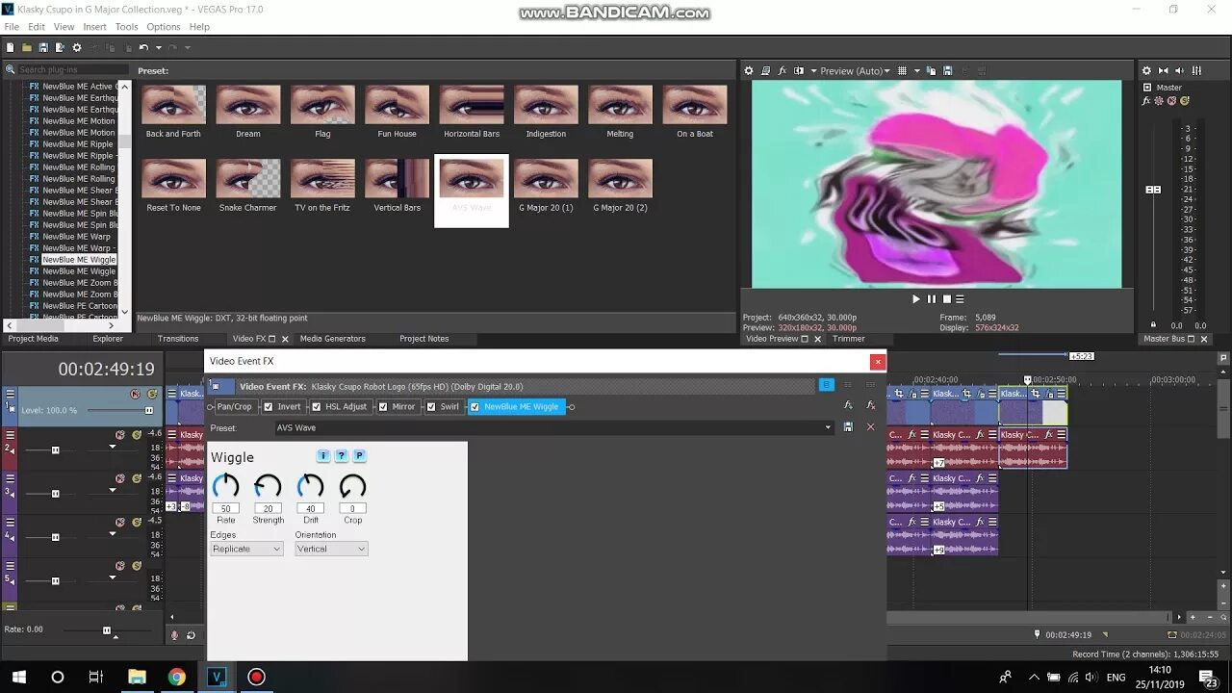Stop the video preview playback
This screenshot has height=693, width=1232.
pyautogui.click(x=946, y=299)
